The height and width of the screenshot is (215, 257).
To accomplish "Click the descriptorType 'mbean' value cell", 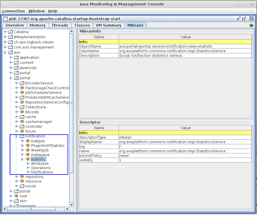I will (185, 137).
